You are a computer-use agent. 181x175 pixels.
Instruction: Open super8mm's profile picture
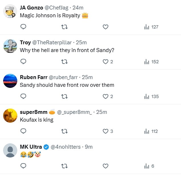[10, 116]
